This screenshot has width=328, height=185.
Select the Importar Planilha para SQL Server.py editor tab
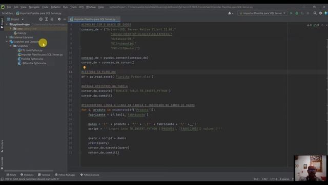(x=94, y=20)
